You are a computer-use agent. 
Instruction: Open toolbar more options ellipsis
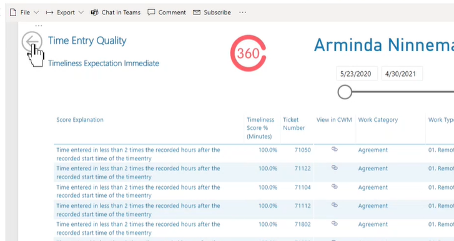click(243, 12)
